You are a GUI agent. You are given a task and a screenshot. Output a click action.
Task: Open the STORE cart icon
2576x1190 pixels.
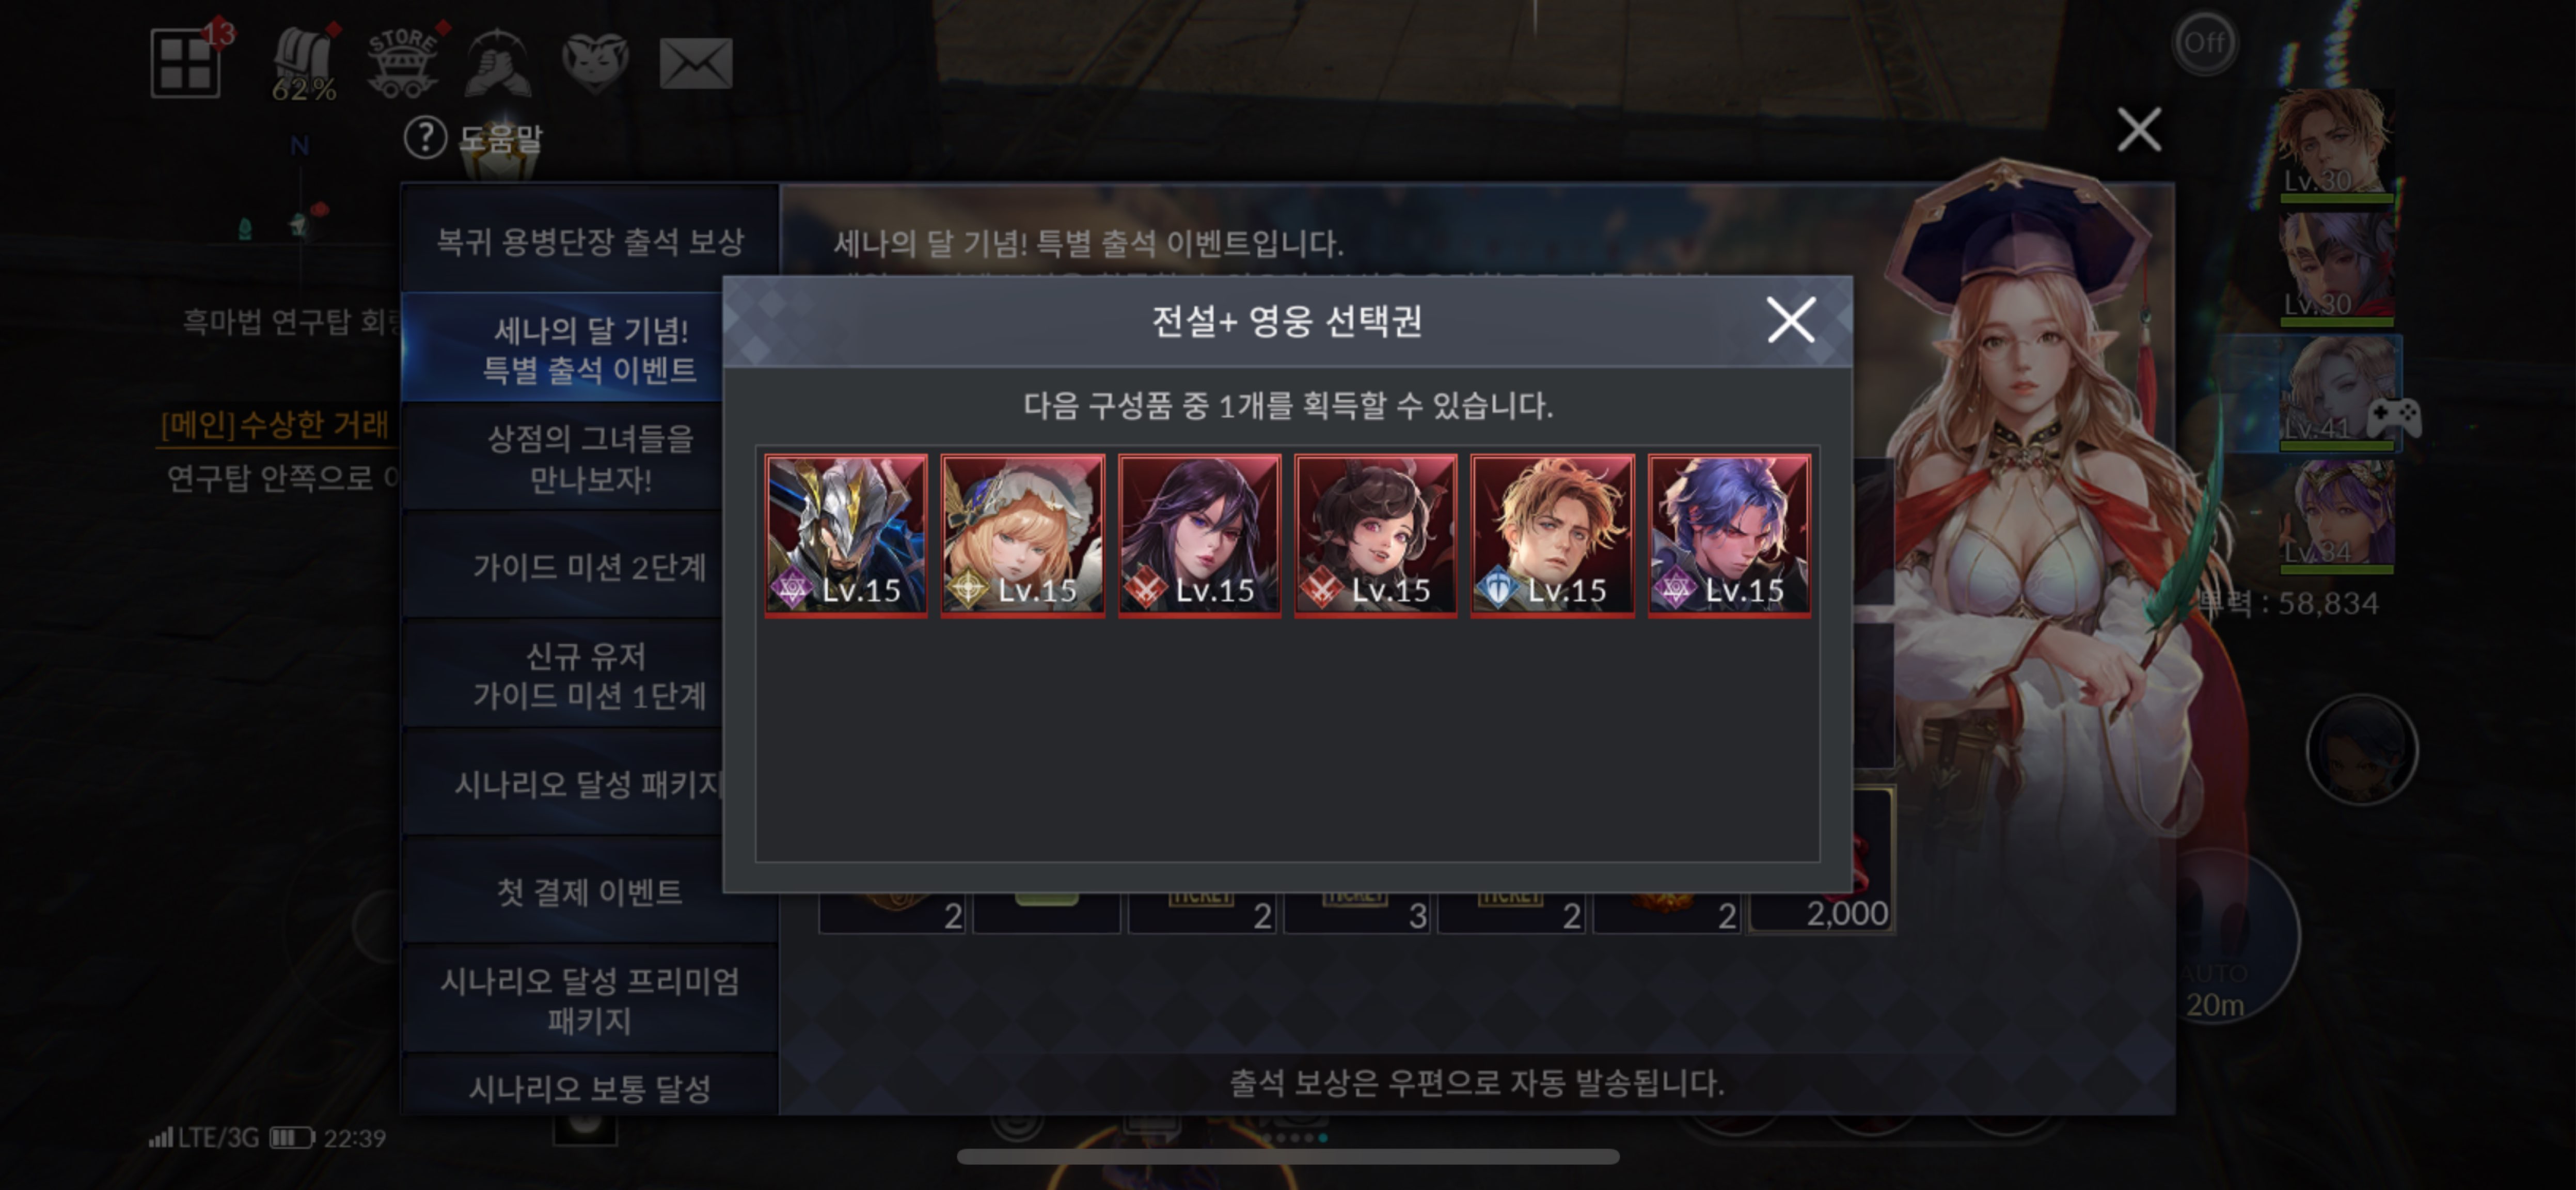tap(401, 62)
